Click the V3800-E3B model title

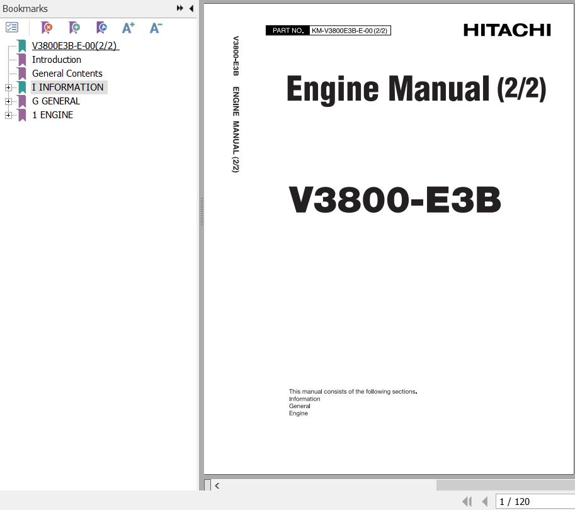point(395,199)
